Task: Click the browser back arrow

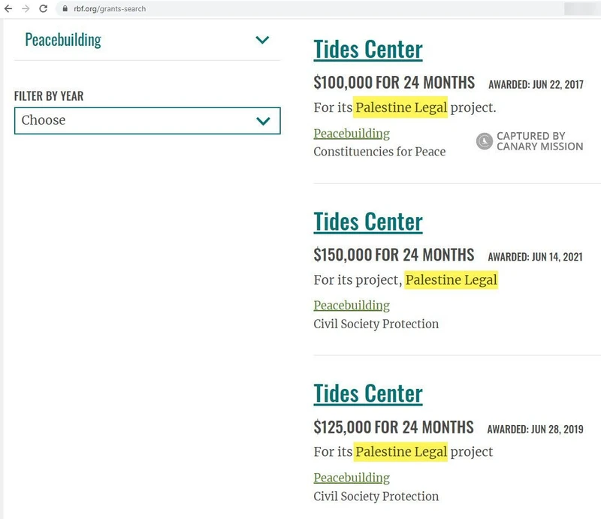Action: point(9,9)
